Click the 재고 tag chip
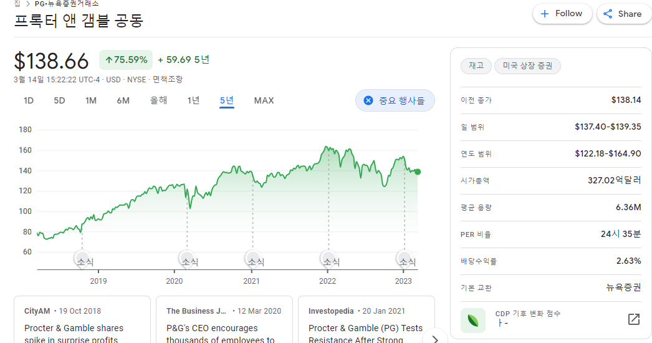 click(476, 65)
